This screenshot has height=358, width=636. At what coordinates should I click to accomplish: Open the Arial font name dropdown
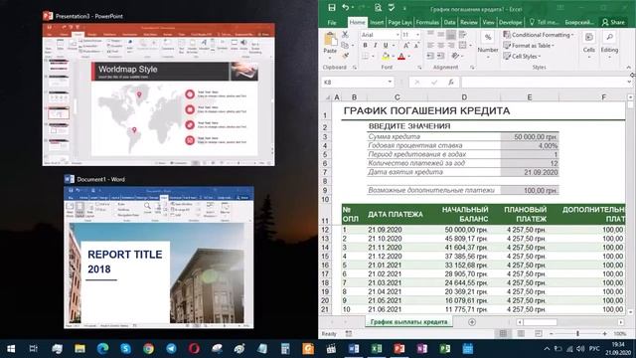pyautogui.click(x=397, y=35)
